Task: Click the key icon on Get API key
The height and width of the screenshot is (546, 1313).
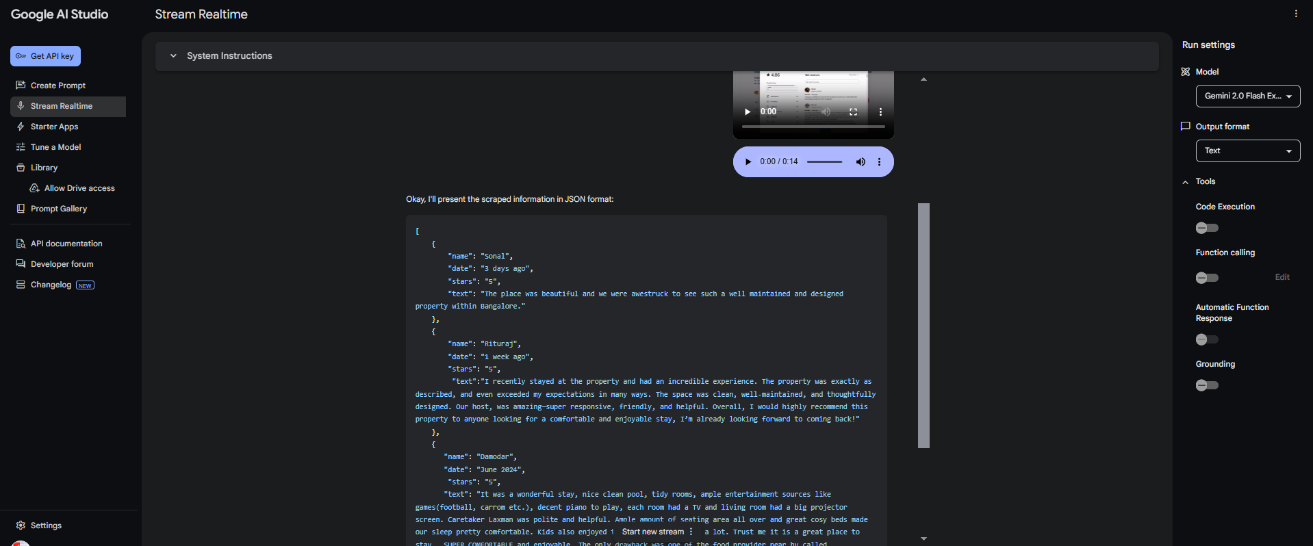Action: [x=21, y=56]
